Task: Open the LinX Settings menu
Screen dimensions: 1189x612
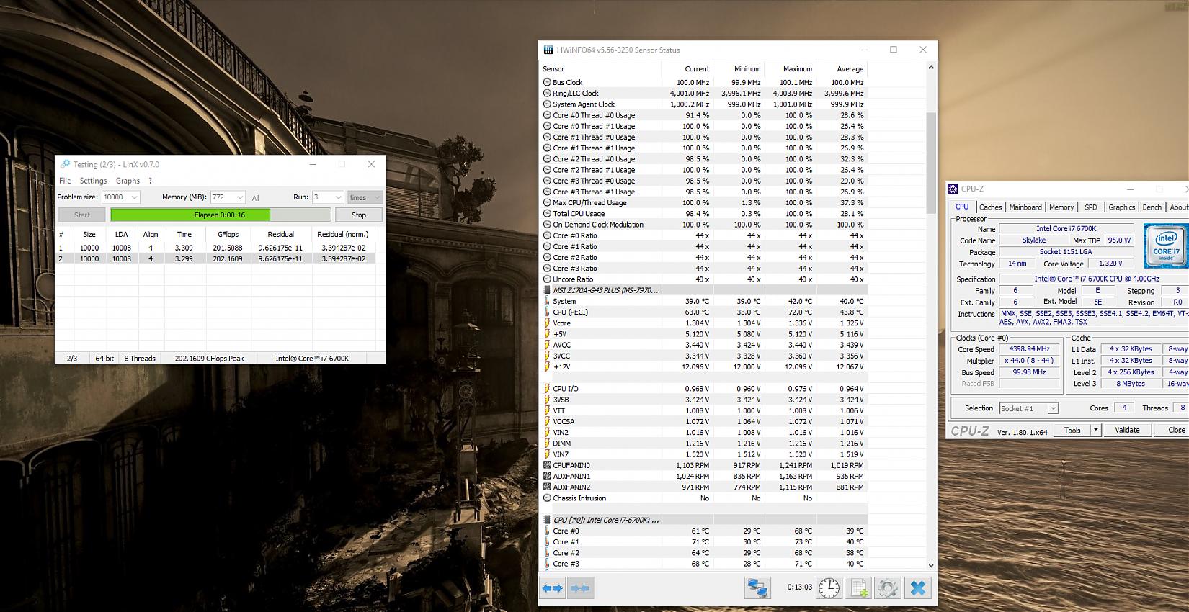Action: [93, 181]
